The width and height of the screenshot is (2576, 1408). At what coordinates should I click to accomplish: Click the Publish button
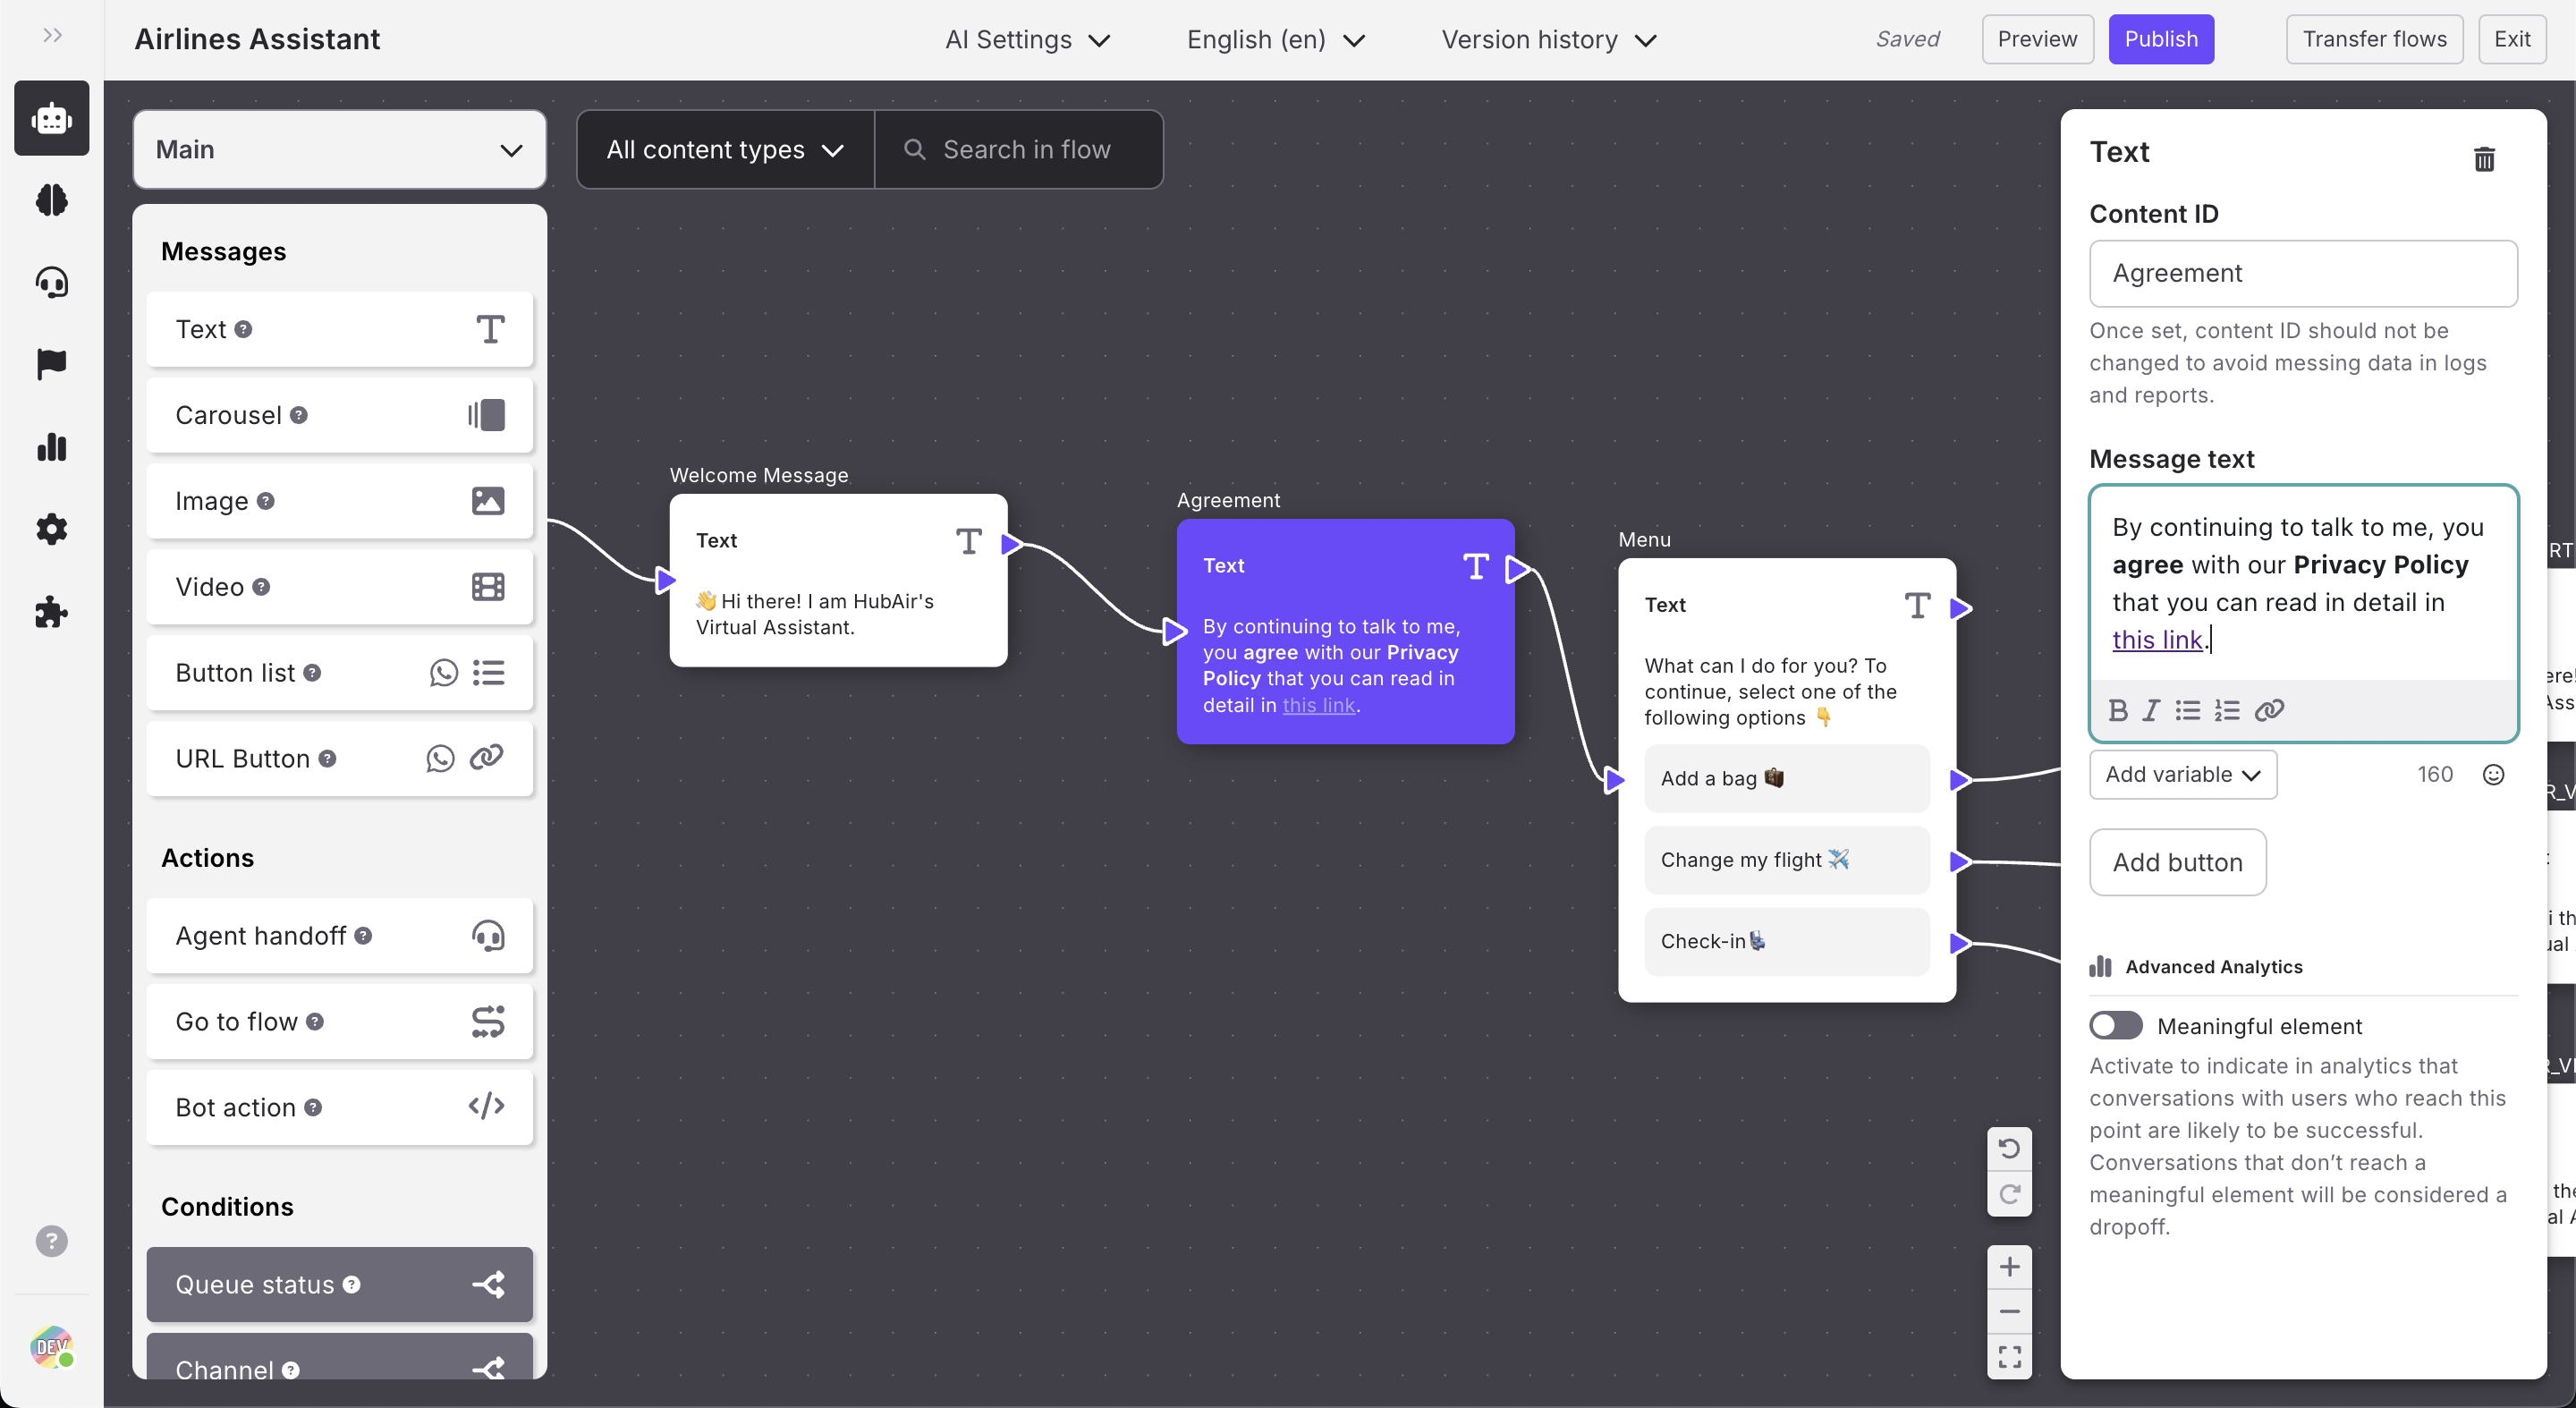2160,39
